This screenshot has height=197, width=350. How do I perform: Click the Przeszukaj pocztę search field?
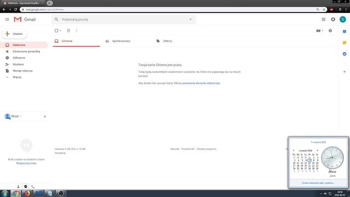[124, 20]
